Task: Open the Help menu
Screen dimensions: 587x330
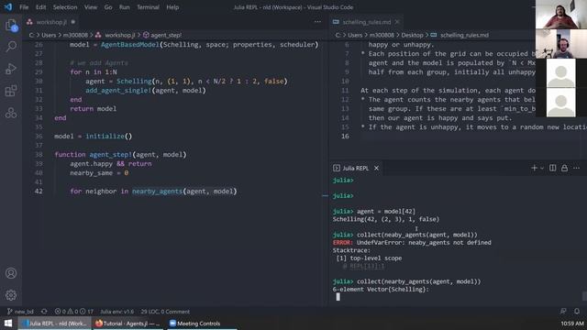Action: 172,7
